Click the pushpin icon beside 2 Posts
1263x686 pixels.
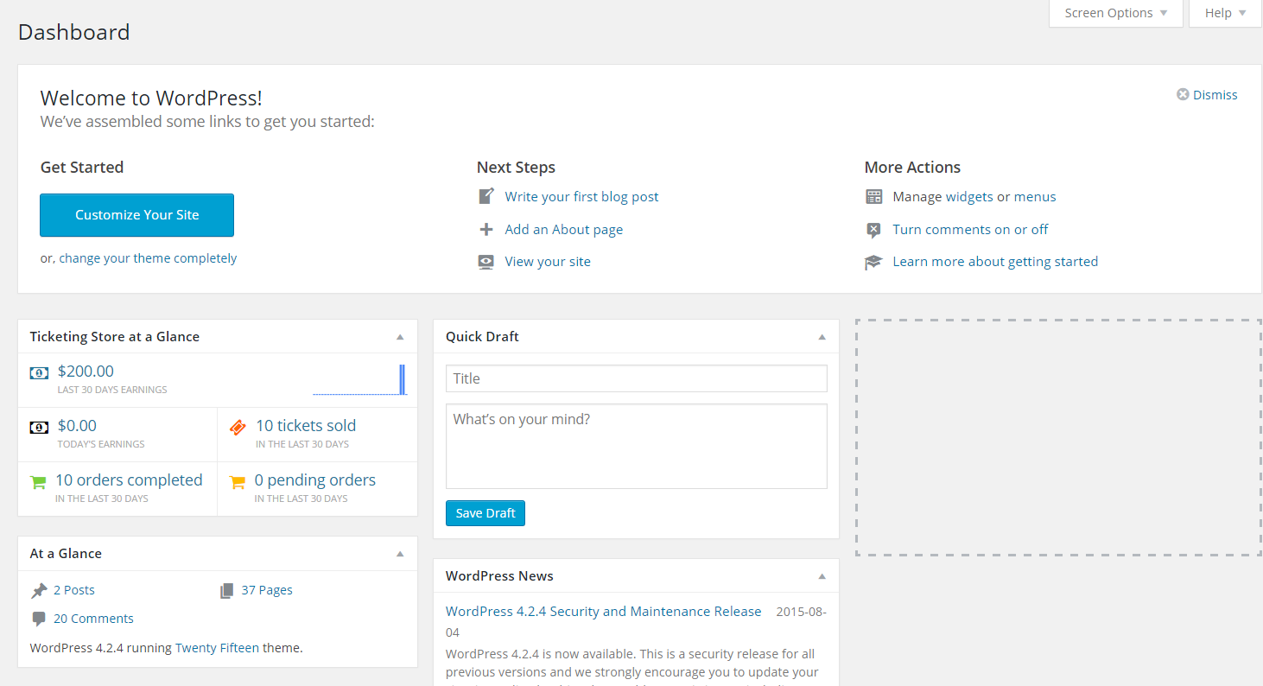pos(39,591)
